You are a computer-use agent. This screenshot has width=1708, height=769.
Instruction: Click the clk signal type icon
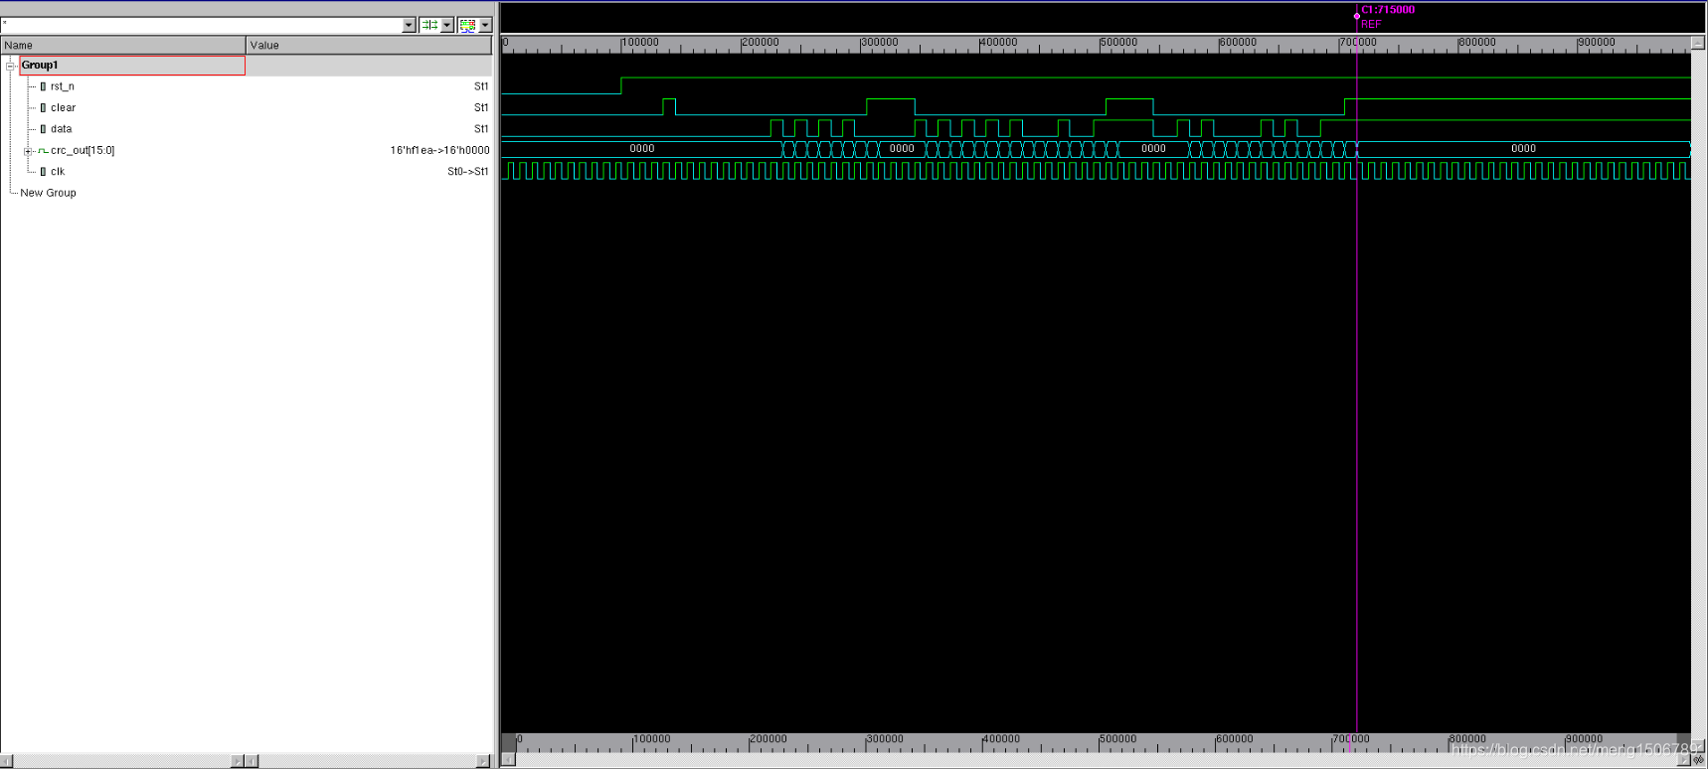pyautogui.click(x=43, y=172)
